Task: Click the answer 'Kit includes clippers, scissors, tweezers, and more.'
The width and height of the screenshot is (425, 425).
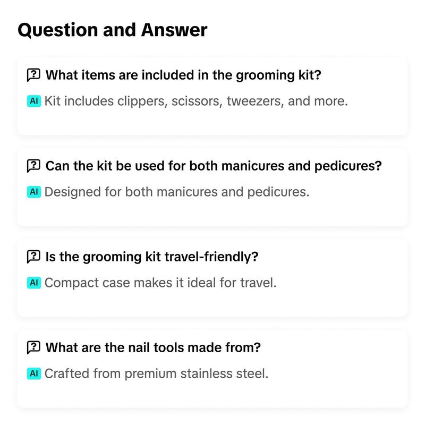Action: click(196, 101)
